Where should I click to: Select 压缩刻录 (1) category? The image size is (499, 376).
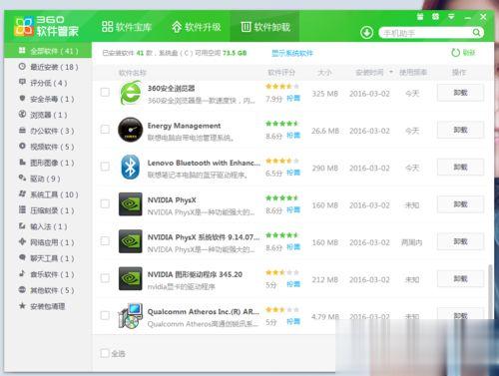pos(48,210)
